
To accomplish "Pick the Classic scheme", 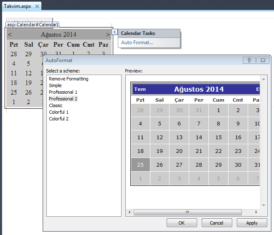I will pyautogui.click(x=56, y=105).
